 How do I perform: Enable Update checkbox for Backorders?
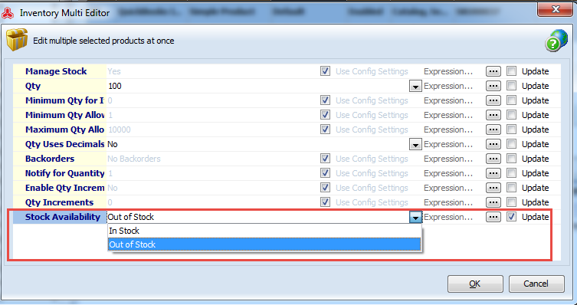[511, 159]
